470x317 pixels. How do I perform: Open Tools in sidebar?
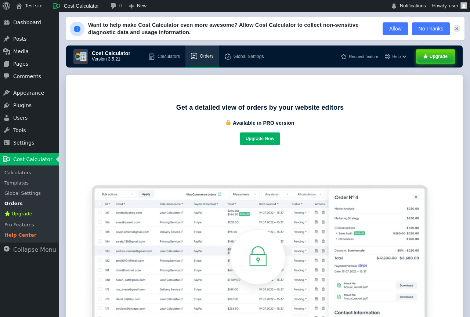(29, 130)
